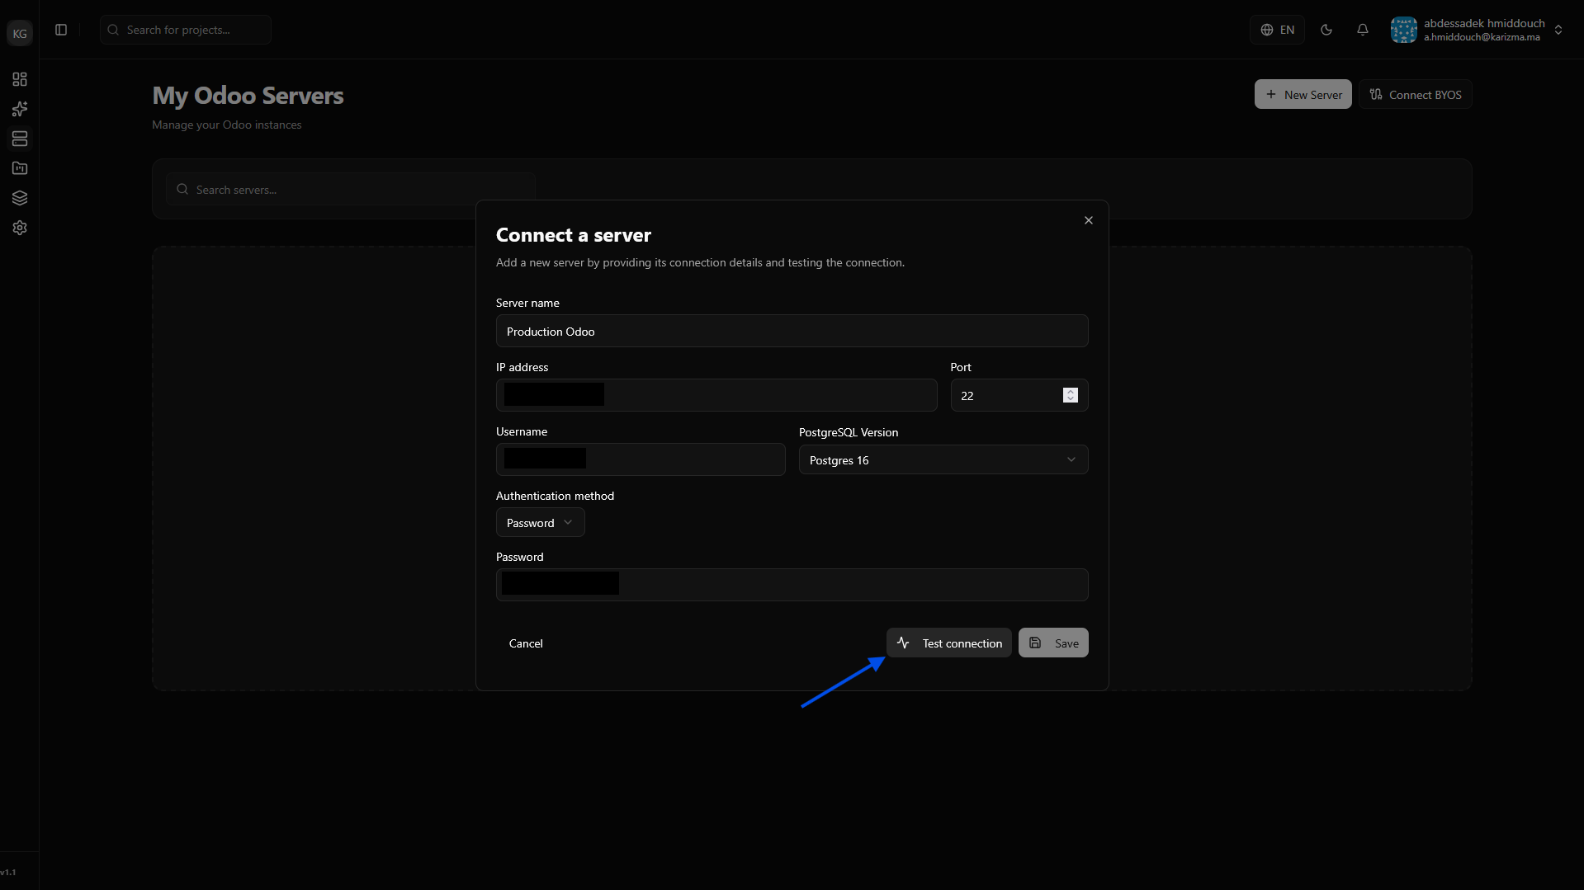
Task: Click the New Server button
Action: click(x=1303, y=94)
